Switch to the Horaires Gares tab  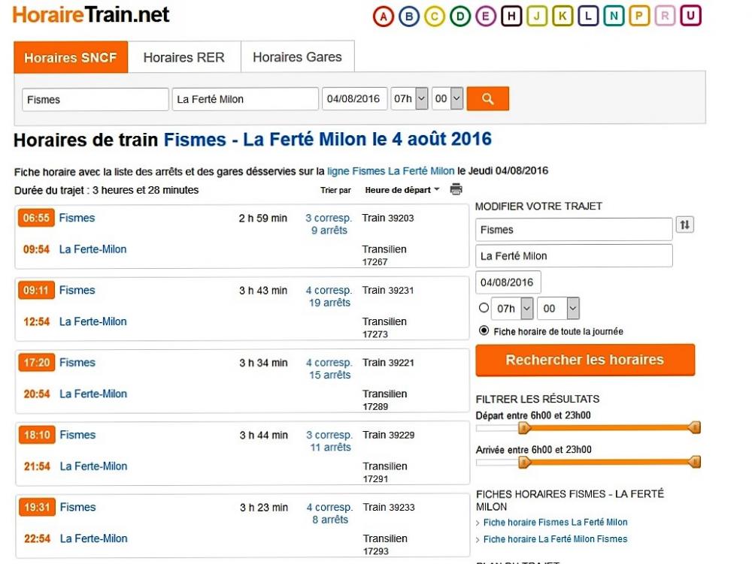click(x=297, y=57)
